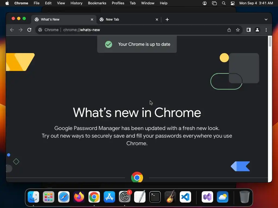Launch Safari from the Dock

tap(64, 197)
